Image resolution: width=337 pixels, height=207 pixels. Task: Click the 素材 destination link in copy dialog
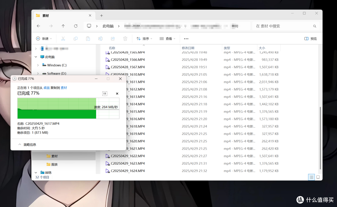64,88
